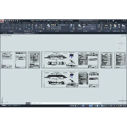Image resolution: width=127 pixels, height=127 pixels.
Task: Select the Stretch tool in Modify panel
Action: tap(24, 29)
